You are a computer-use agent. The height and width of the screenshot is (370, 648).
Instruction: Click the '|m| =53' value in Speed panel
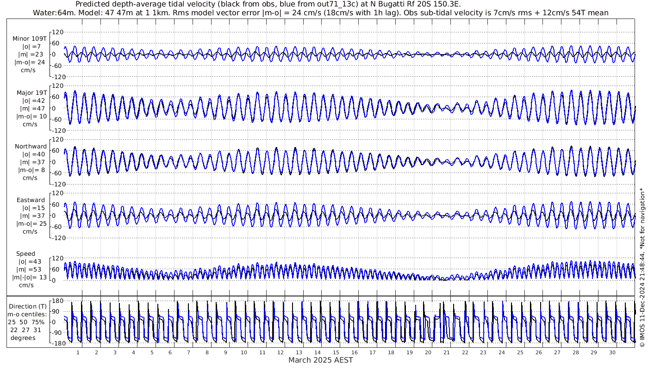[x=30, y=270]
